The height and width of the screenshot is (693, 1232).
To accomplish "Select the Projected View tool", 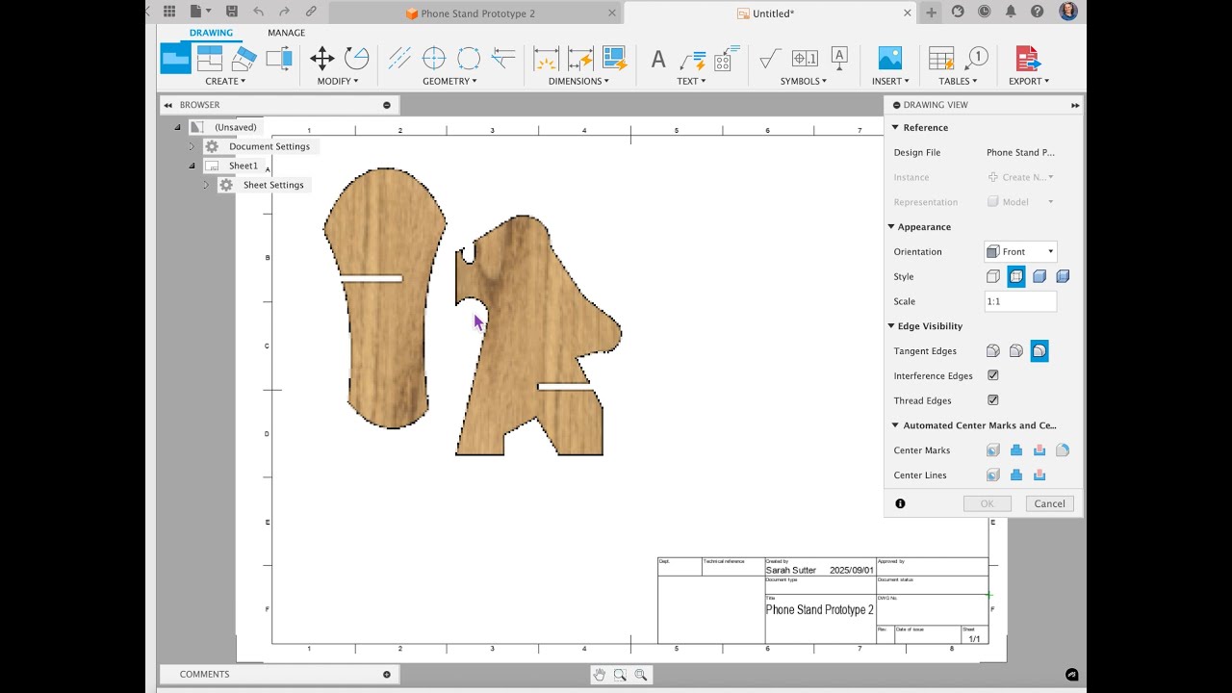I will (x=210, y=59).
